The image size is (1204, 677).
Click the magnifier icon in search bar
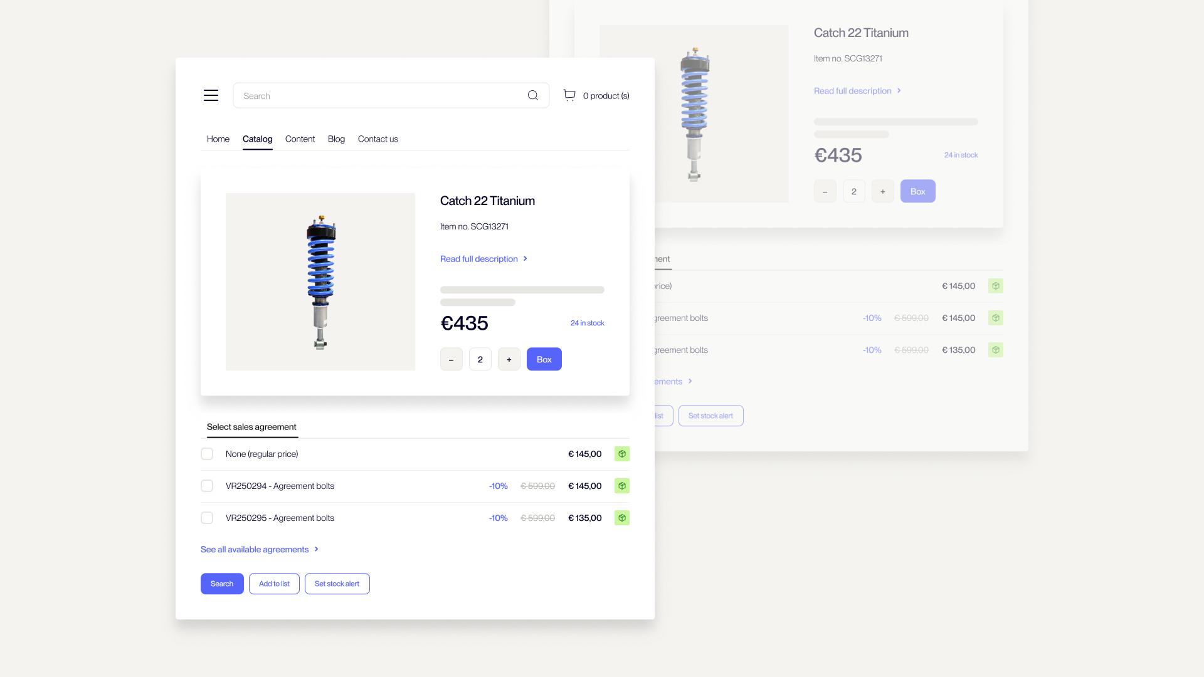pyautogui.click(x=533, y=95)
